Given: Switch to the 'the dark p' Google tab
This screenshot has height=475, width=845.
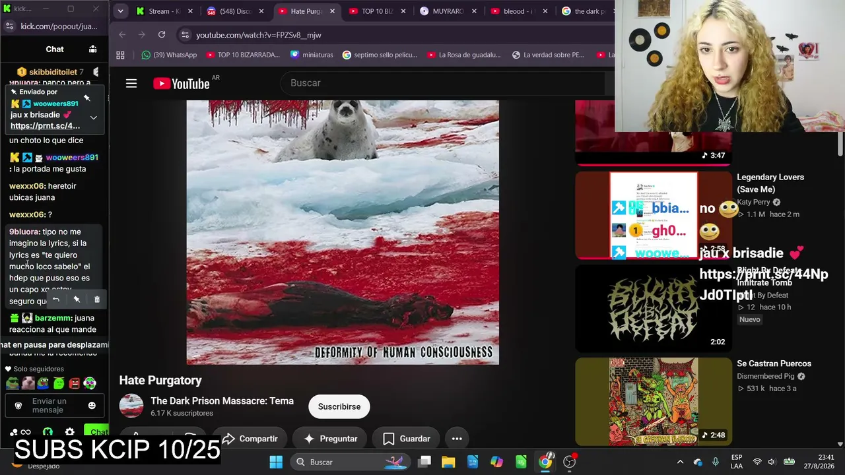Looking at the screenshot, I should (x=586, y=11).
